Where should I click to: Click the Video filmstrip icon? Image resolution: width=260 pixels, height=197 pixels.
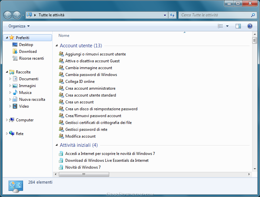tap(15, 106)
